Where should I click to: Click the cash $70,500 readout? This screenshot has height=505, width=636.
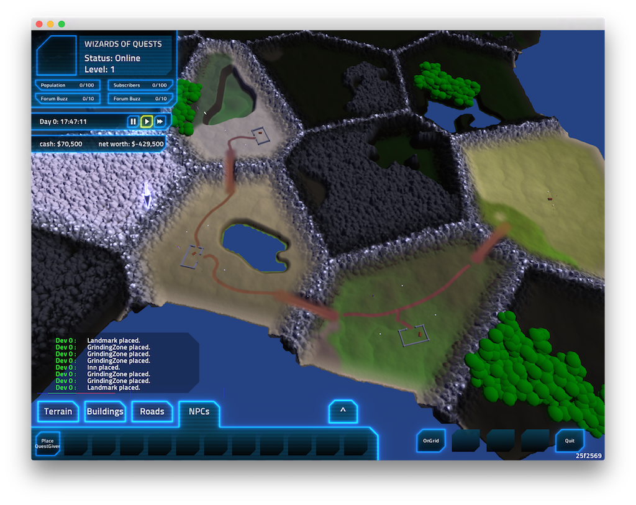[61, 144]
